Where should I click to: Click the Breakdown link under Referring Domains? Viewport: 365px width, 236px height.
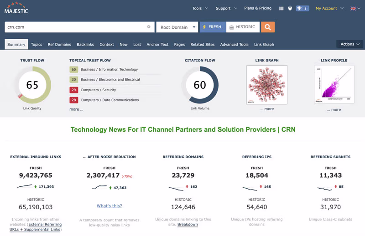188,224
